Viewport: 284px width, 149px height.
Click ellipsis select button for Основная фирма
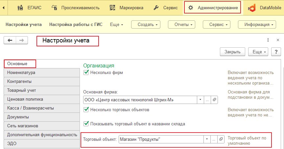coord(207,100)
